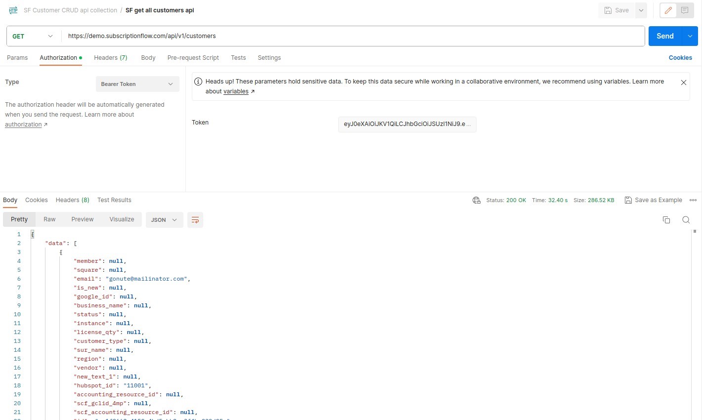The width and height of the screenshot is (702, 420).
Task: Click Save as Example
Action: (x=654, y=200)
